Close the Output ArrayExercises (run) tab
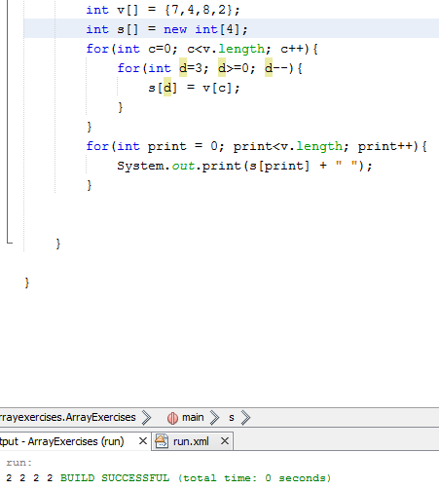 point(143,441)
